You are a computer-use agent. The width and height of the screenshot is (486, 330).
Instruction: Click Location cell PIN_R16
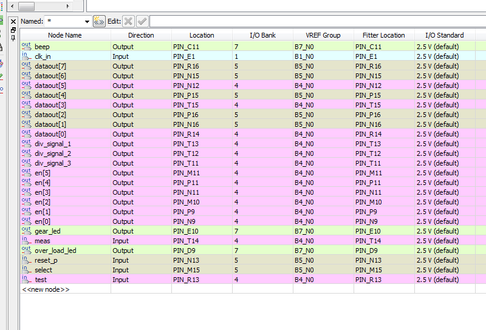tap(202, 66)
